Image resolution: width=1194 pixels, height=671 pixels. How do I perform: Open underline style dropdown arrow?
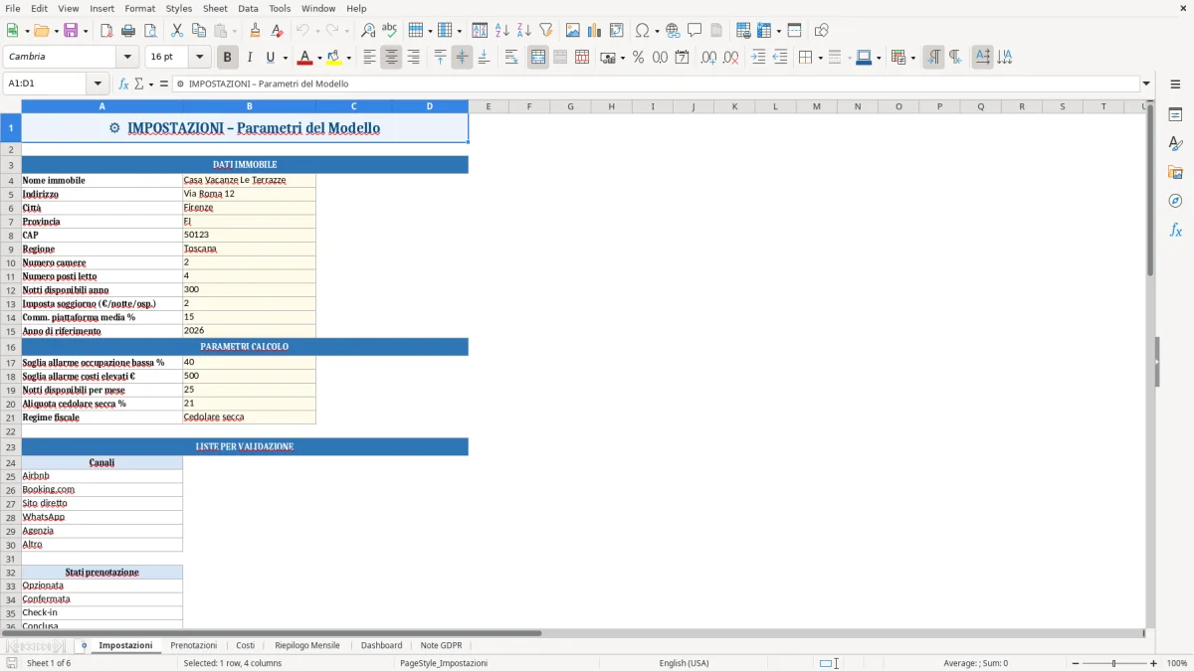pyautogui.click(x=285, y=58)
